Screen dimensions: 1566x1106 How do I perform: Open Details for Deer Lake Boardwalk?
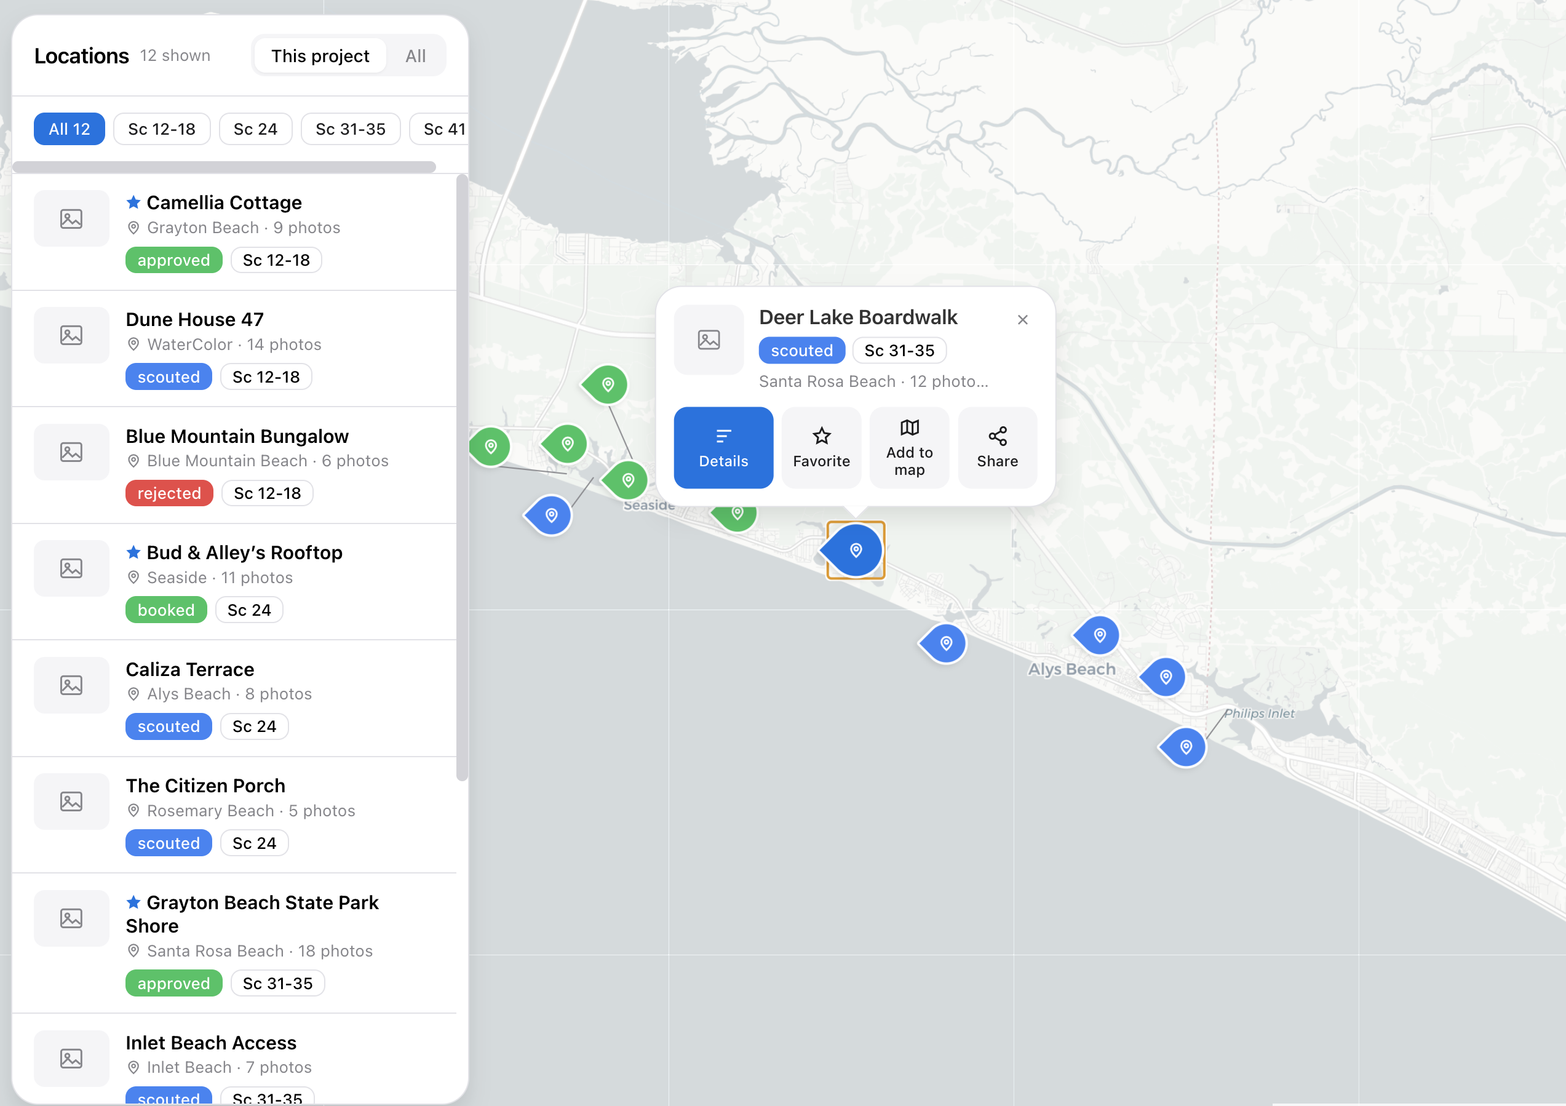tap(723, 448)
